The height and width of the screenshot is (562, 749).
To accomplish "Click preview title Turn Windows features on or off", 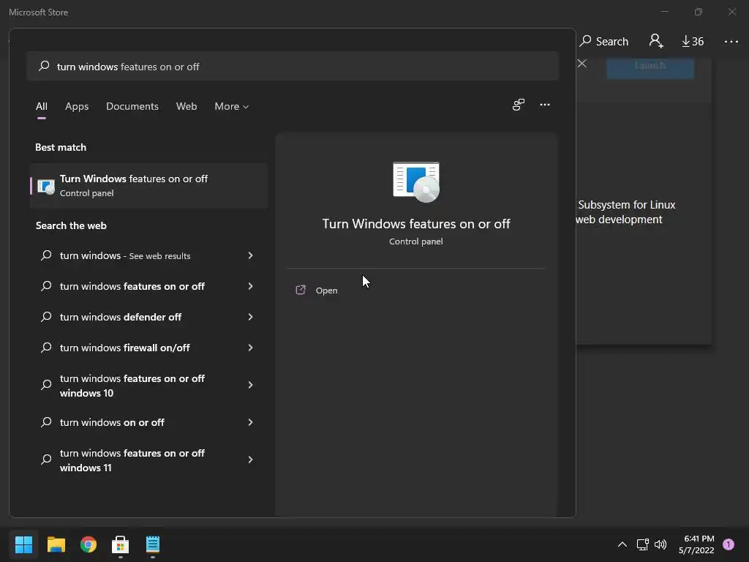I will [x=416, y=224].
